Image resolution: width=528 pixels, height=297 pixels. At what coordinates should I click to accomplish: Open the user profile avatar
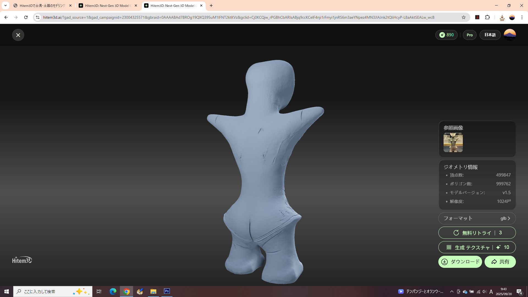[510, 35]
